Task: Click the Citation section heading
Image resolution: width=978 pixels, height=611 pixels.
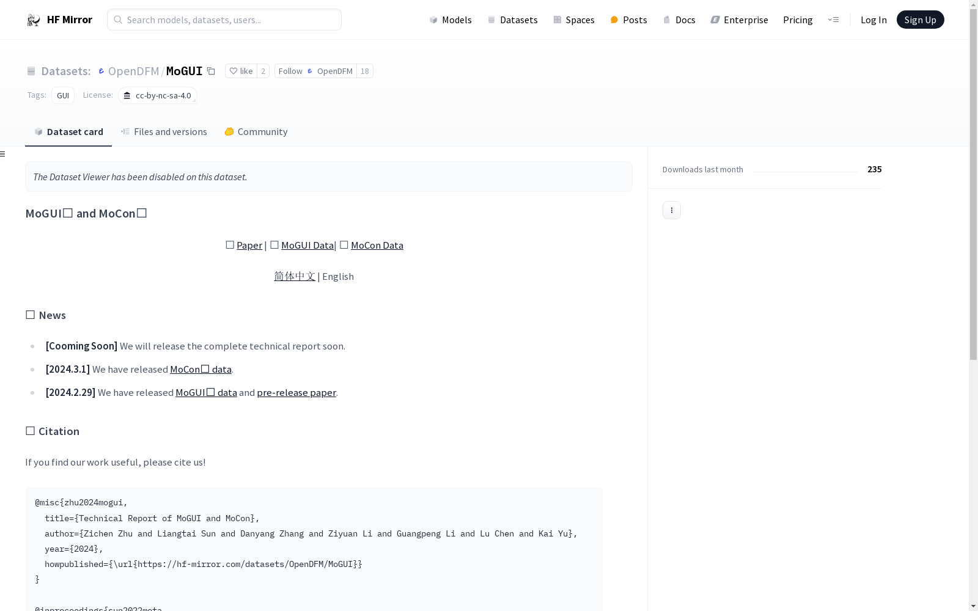Action: (x=52, y=431)
